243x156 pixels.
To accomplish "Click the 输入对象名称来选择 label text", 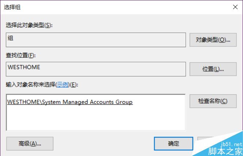I will tap(30, 85).
